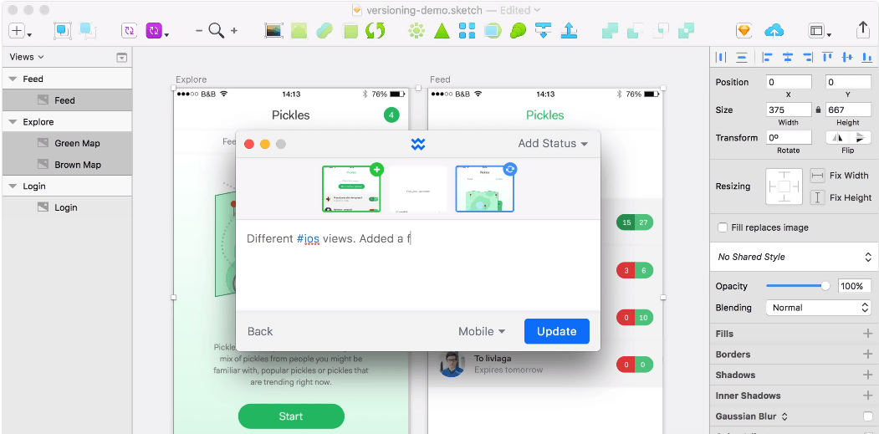Align layers to horizontal center
879x434 pixels.
point(788,57)
